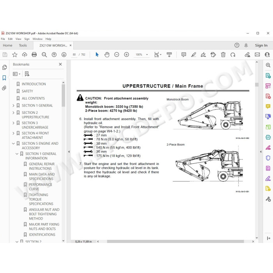This screenshot has height=273, width=273.
Task: Click the document vertical scrollbar thumb
Action: coord(257,85)
